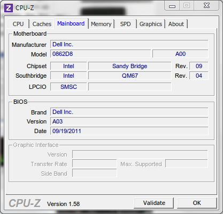Click the Model value 0862D8
Viewport: 223px width, 214px height.
tap(101, 54)
